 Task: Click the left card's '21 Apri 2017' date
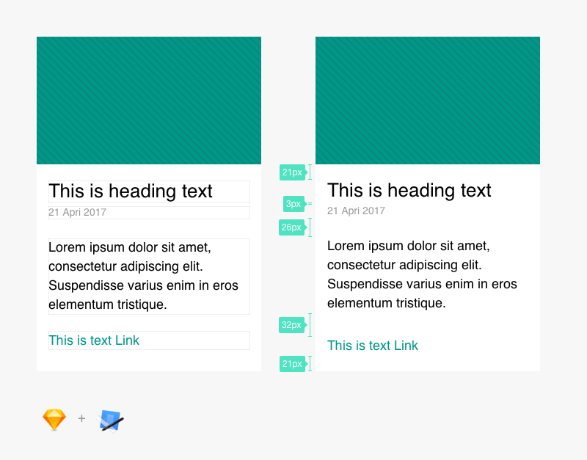[78, 212]
